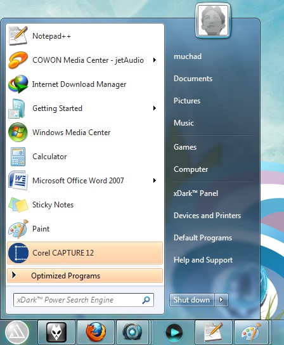284x345 pixels.
Task: Open Firefox from the taskbar
Action: click(x=96, y=332)
